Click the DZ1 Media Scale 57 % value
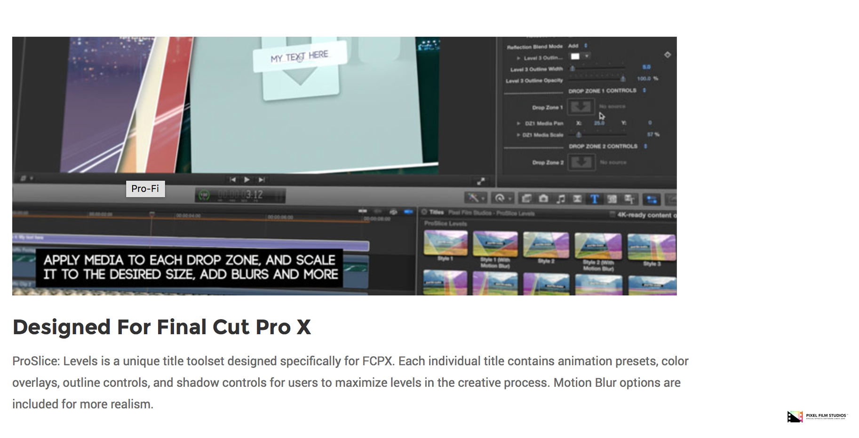 (653, 134)
